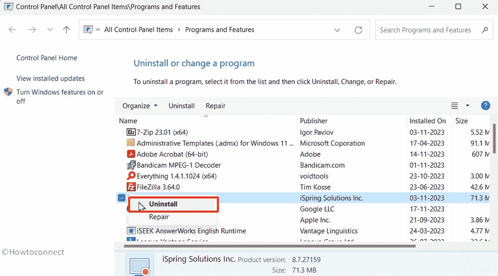This screenshot has width=498, height=276.
Task: Click the double chevron before All Control Panel Items
Action: coord(98,30)
